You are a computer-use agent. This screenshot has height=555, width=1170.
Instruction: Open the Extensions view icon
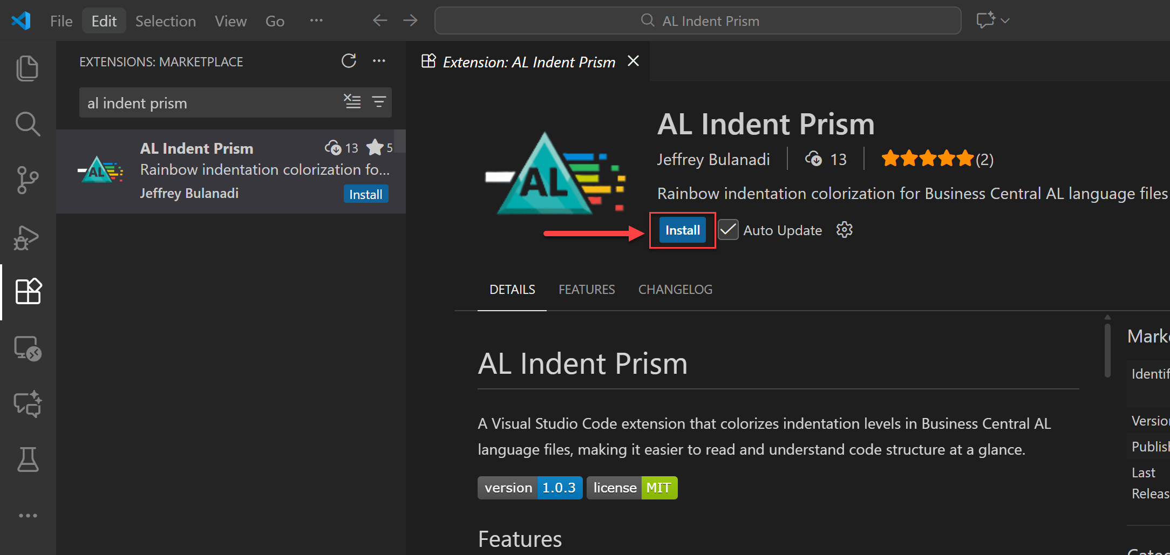point(28,291)
